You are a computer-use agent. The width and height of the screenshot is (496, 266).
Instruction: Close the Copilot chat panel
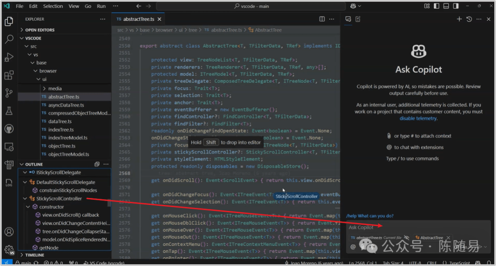[x=488, y=19]
